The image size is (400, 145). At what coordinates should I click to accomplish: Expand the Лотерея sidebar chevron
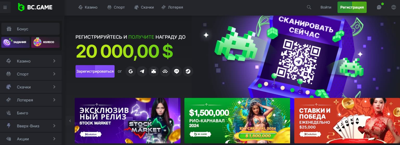coord(54,100)
